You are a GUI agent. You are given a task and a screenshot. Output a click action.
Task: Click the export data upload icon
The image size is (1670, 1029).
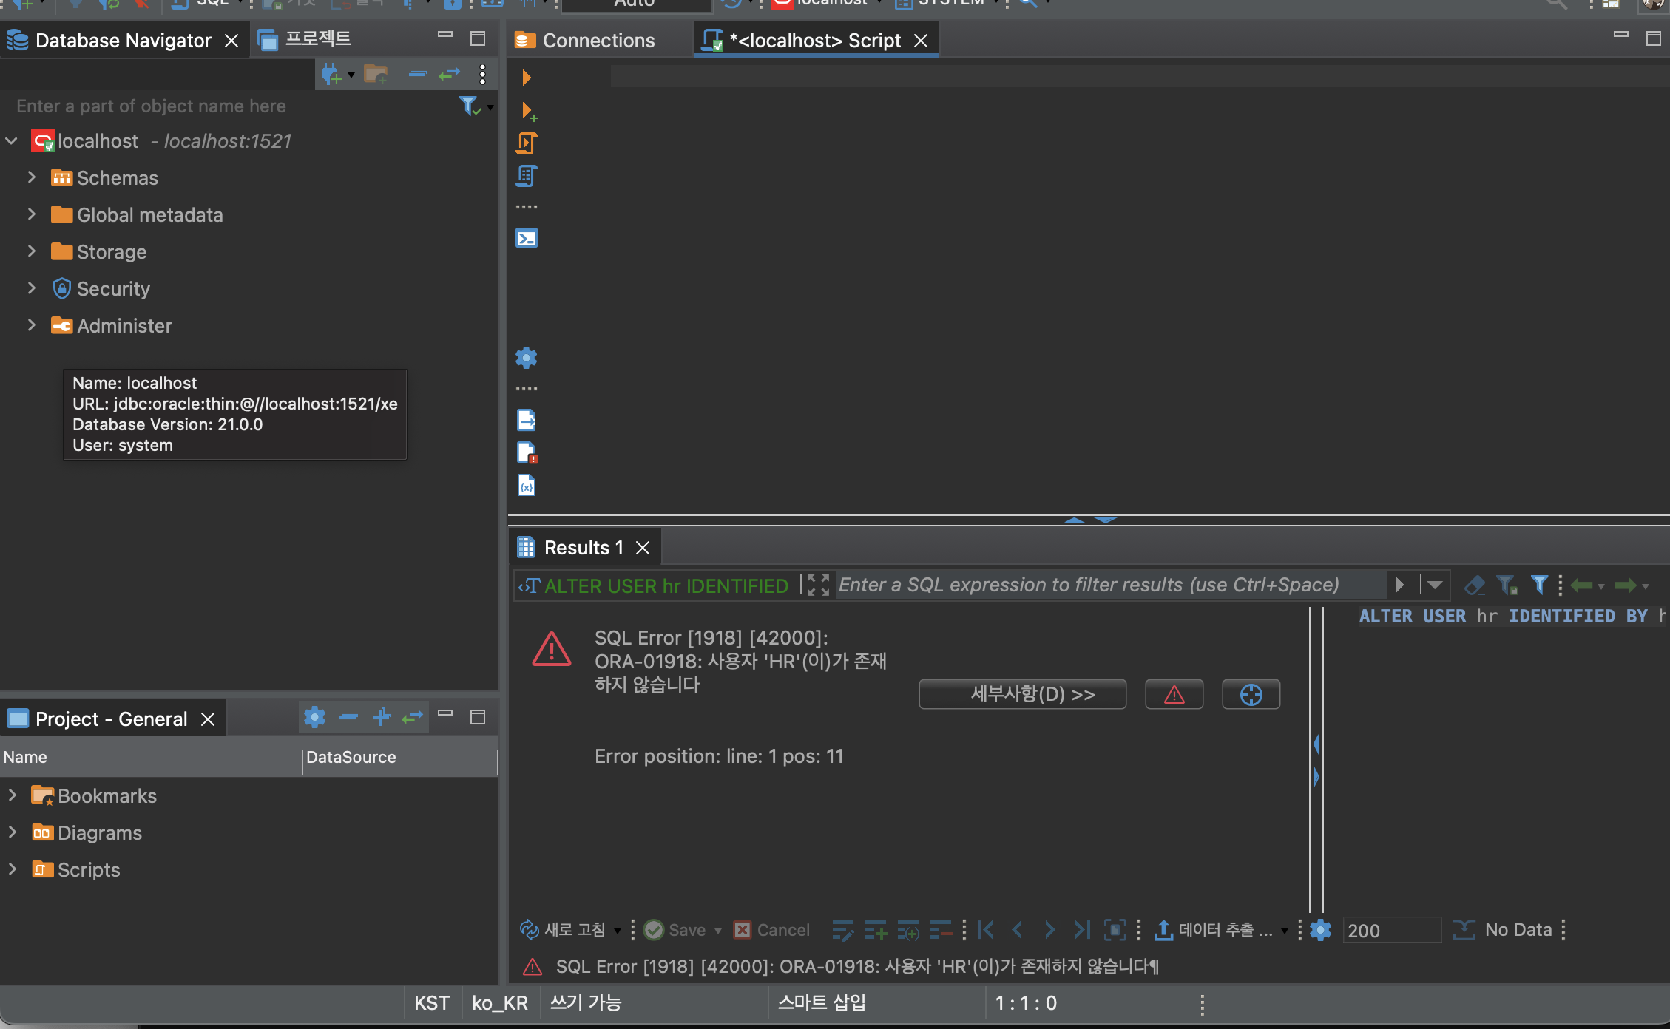tap(1163, 930)
